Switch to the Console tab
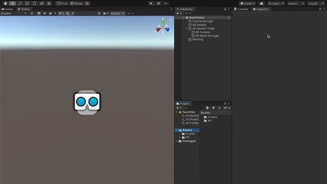 pos(241,9)
